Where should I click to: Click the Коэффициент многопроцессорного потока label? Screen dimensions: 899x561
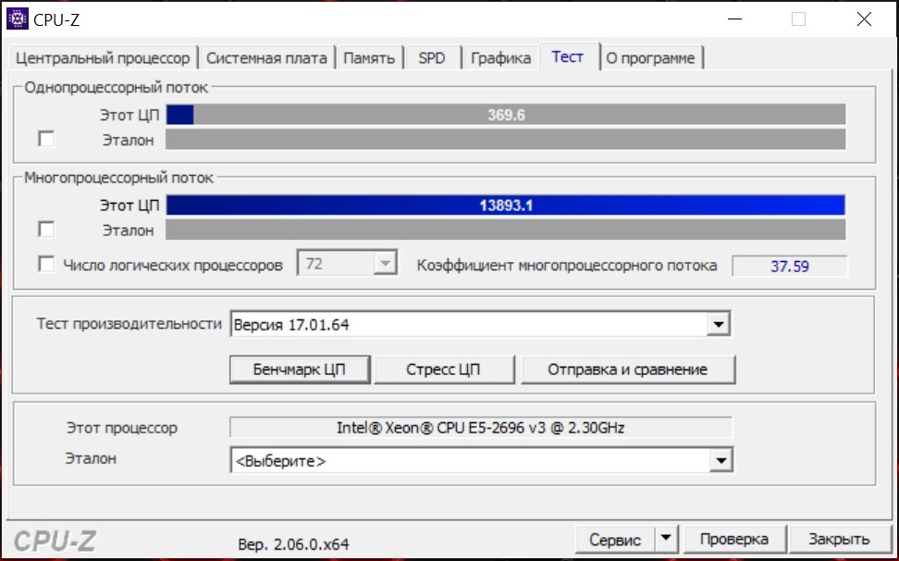pos(566,266)
